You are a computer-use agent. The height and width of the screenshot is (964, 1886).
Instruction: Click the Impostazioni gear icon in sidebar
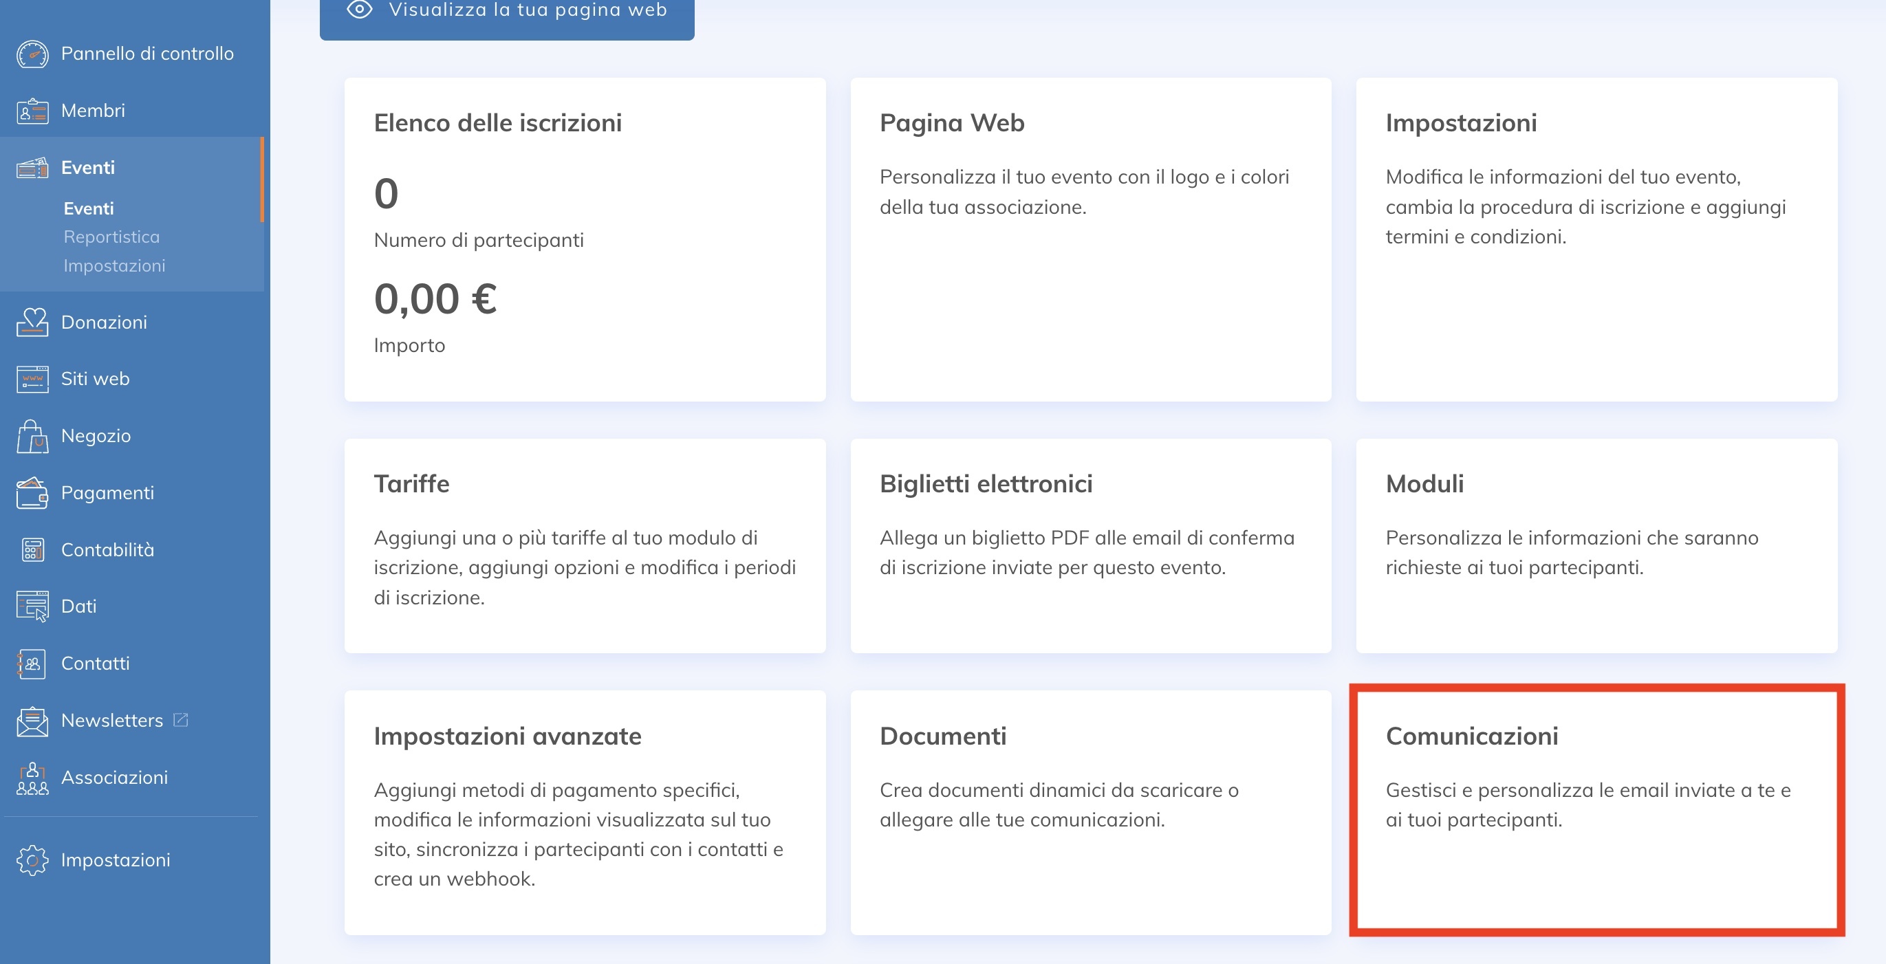pyautogui.click(x=32, y=860)
